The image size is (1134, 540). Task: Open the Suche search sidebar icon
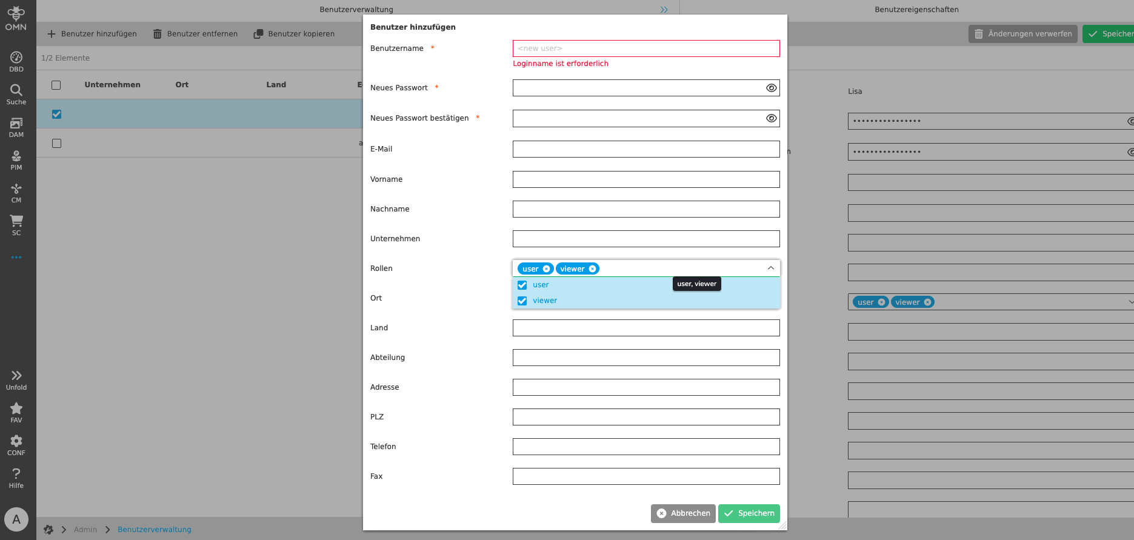[16, 94]
